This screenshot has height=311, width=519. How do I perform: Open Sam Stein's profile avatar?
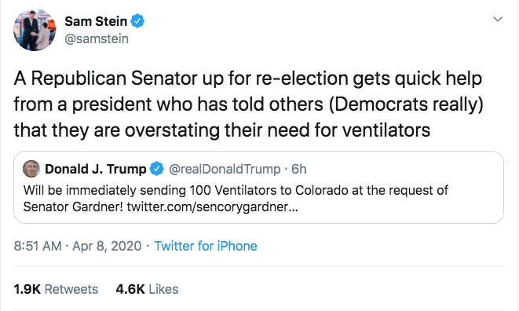35,30
